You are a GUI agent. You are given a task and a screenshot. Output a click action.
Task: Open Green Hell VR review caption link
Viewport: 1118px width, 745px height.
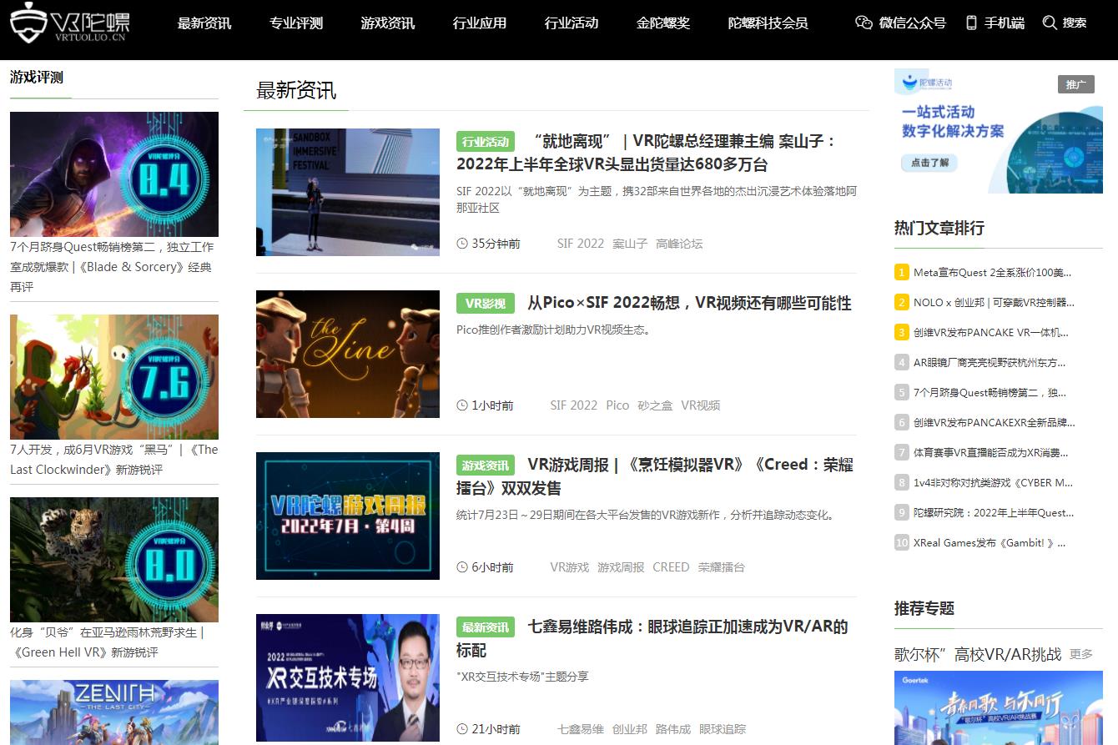[107, 642]
